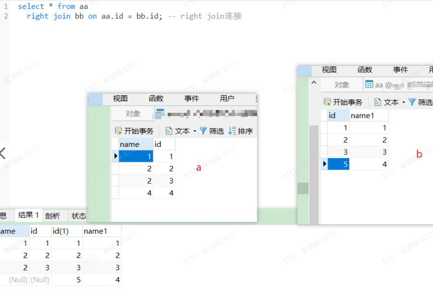
Task: Click Sort icon in window a
Action: (232, 131)
